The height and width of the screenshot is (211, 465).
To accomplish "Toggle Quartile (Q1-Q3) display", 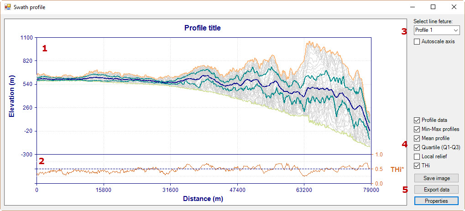I will click(417, 147).
